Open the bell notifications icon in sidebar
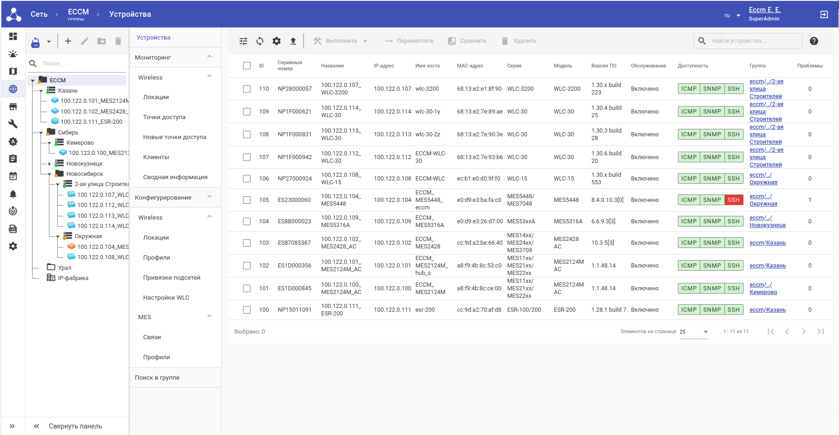This screenshot has height=435, width=839. pyautogui.click(x=13, y=194)
